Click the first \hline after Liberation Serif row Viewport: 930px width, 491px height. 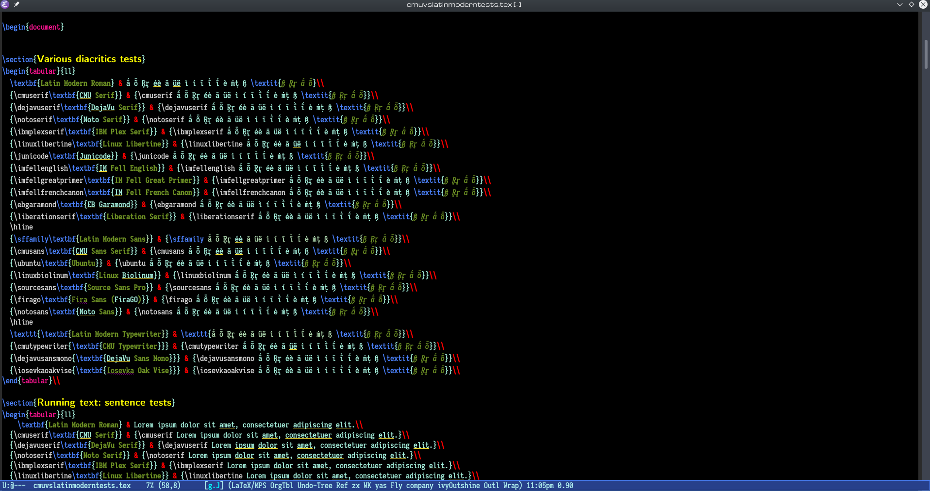tap(21, 227)
